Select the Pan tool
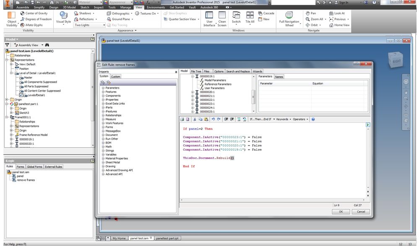This screenshot has width=419, height=246. [x=311, y=13]
